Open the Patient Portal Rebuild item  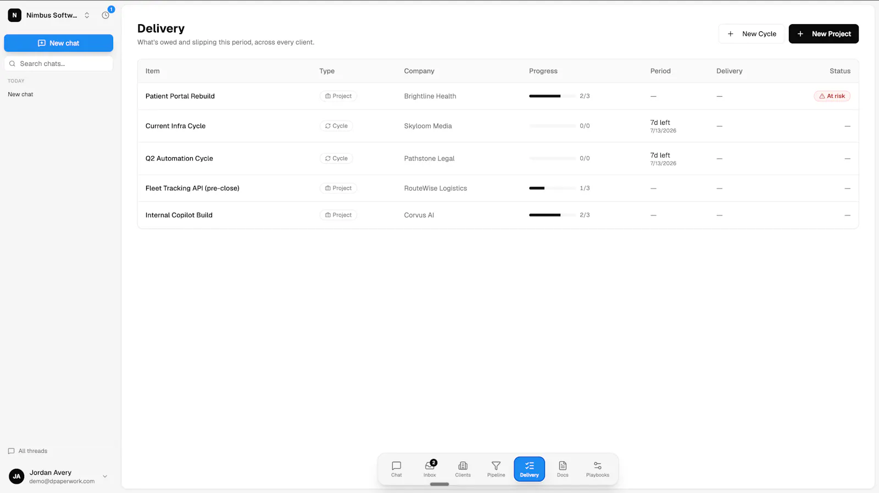(x=180, y=96)
